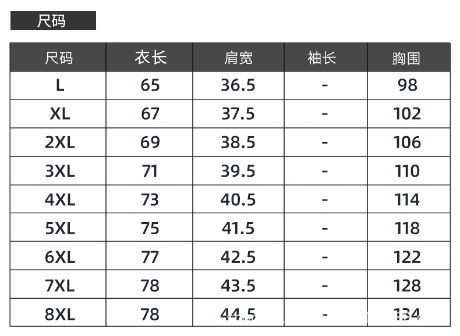Select the chest measurement 98
The height and width of the screenshot is (336, 460).
[x=407, y=85]
